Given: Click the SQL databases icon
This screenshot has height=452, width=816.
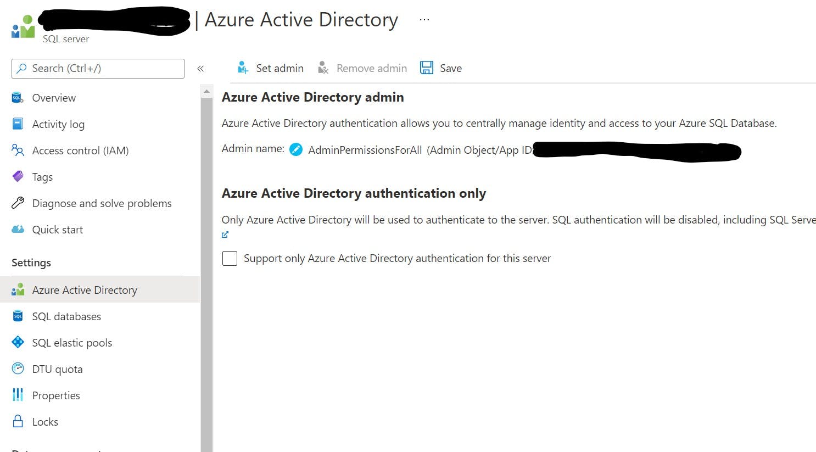Looking at the screenshot, I should pyautogui.click(x=18, y=316).
